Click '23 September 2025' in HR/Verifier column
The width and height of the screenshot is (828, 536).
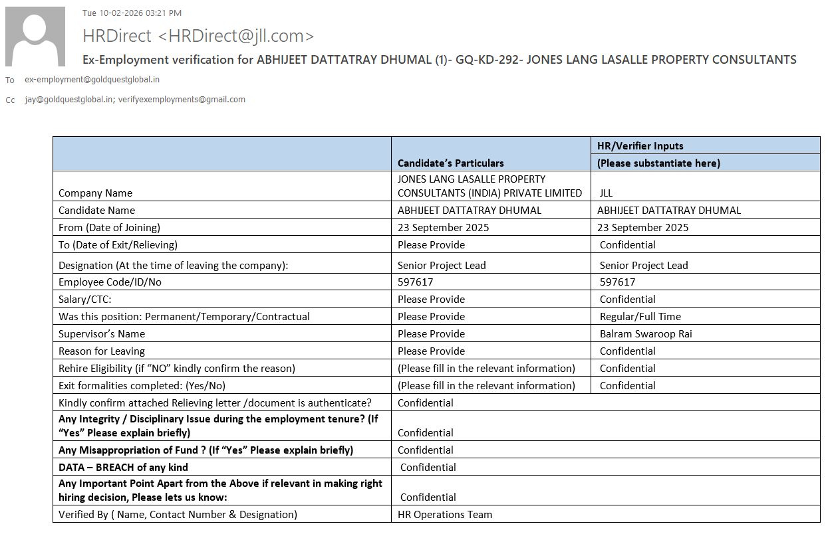(642, 228)
